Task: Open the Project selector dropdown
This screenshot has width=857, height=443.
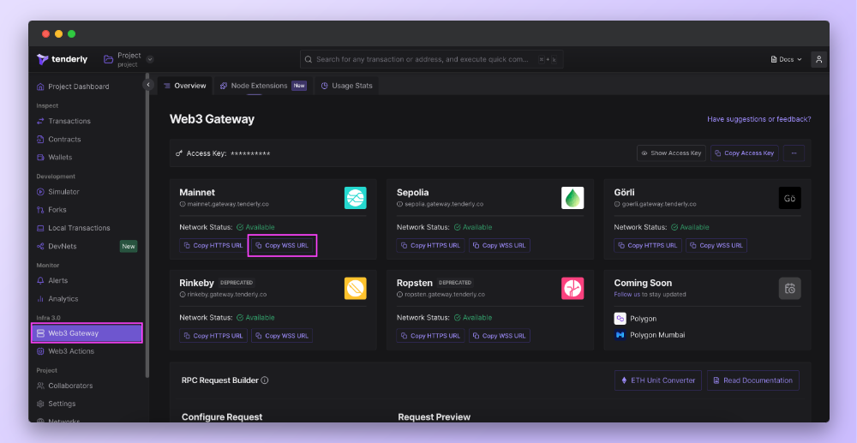Action: (150, 59)
